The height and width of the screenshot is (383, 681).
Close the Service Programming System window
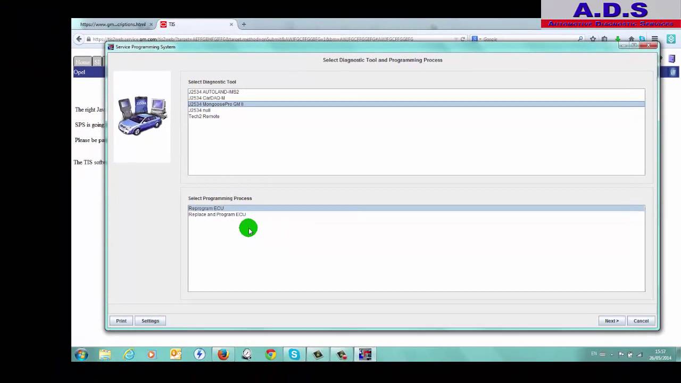pos(649,46)
